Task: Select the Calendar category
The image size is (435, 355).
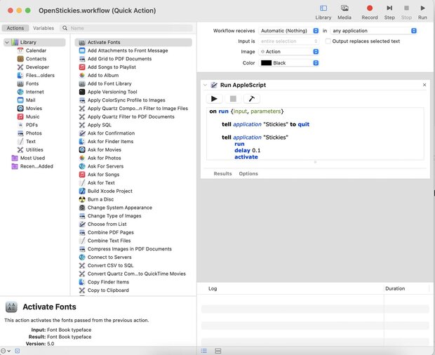Action: tap(36, 51)
